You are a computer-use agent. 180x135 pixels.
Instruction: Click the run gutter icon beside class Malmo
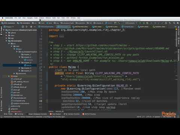(44, 67)
